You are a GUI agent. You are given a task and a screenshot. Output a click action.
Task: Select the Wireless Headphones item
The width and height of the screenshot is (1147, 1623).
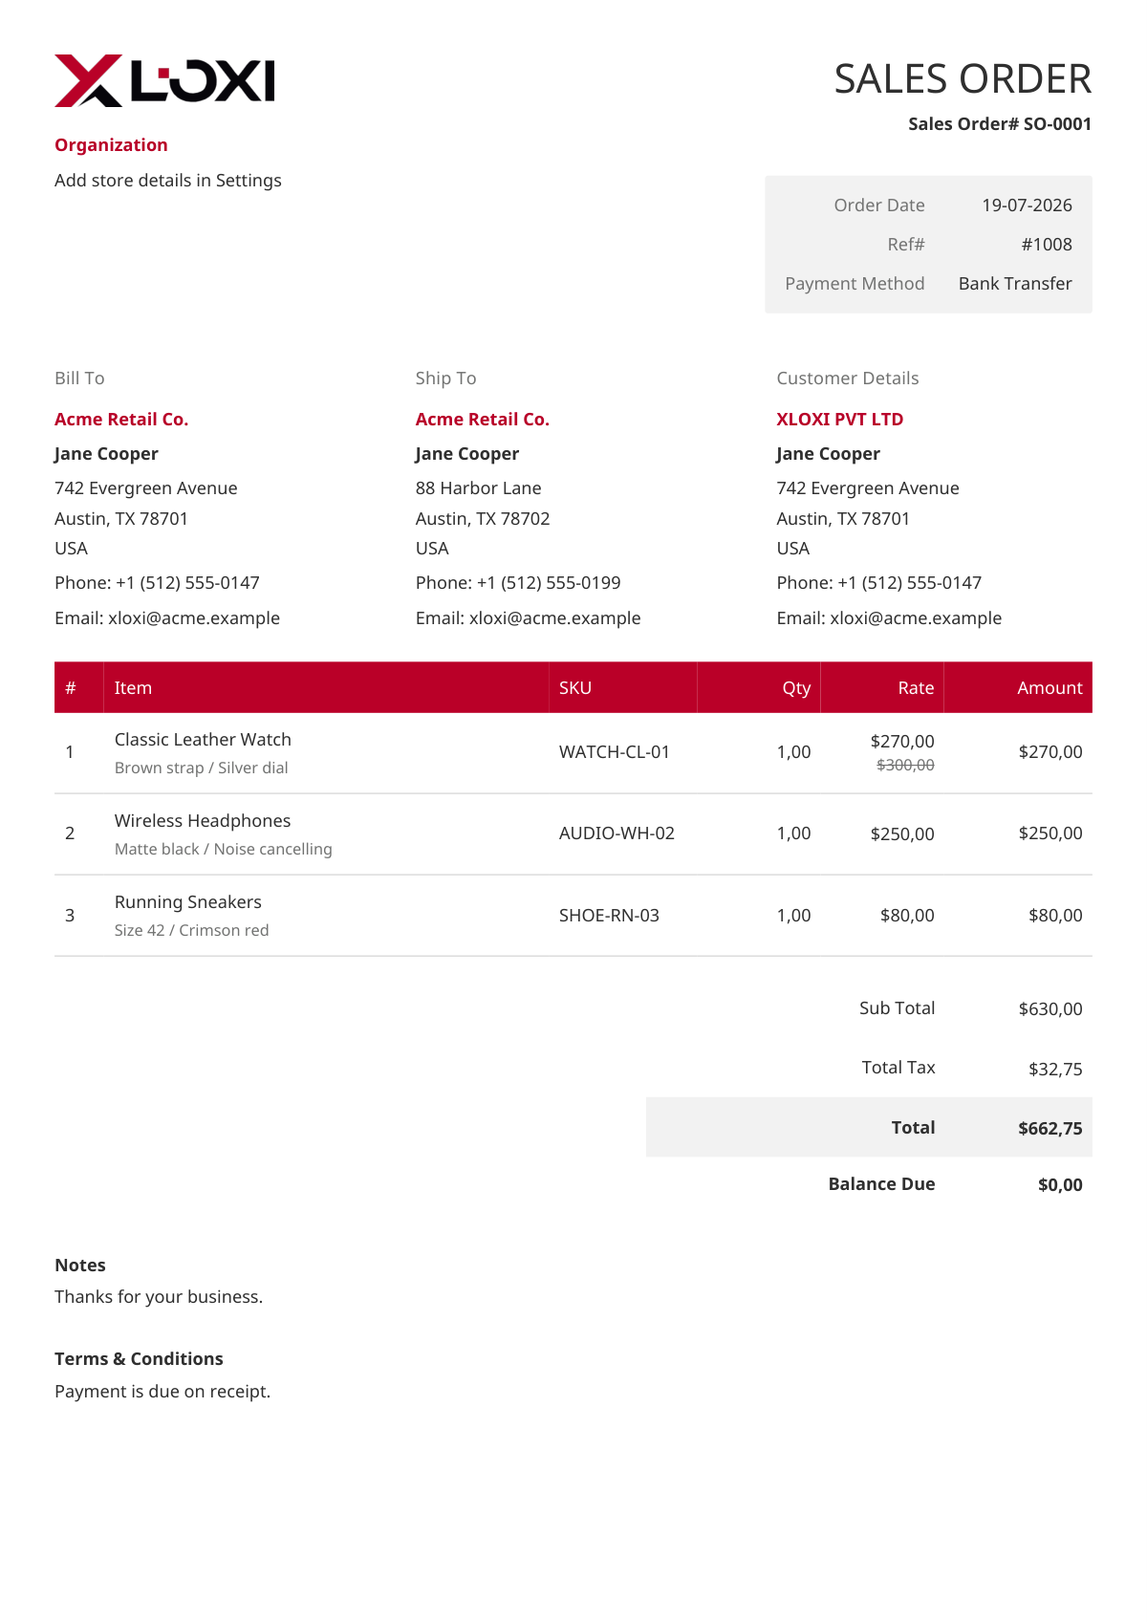(x=203, y=821)
